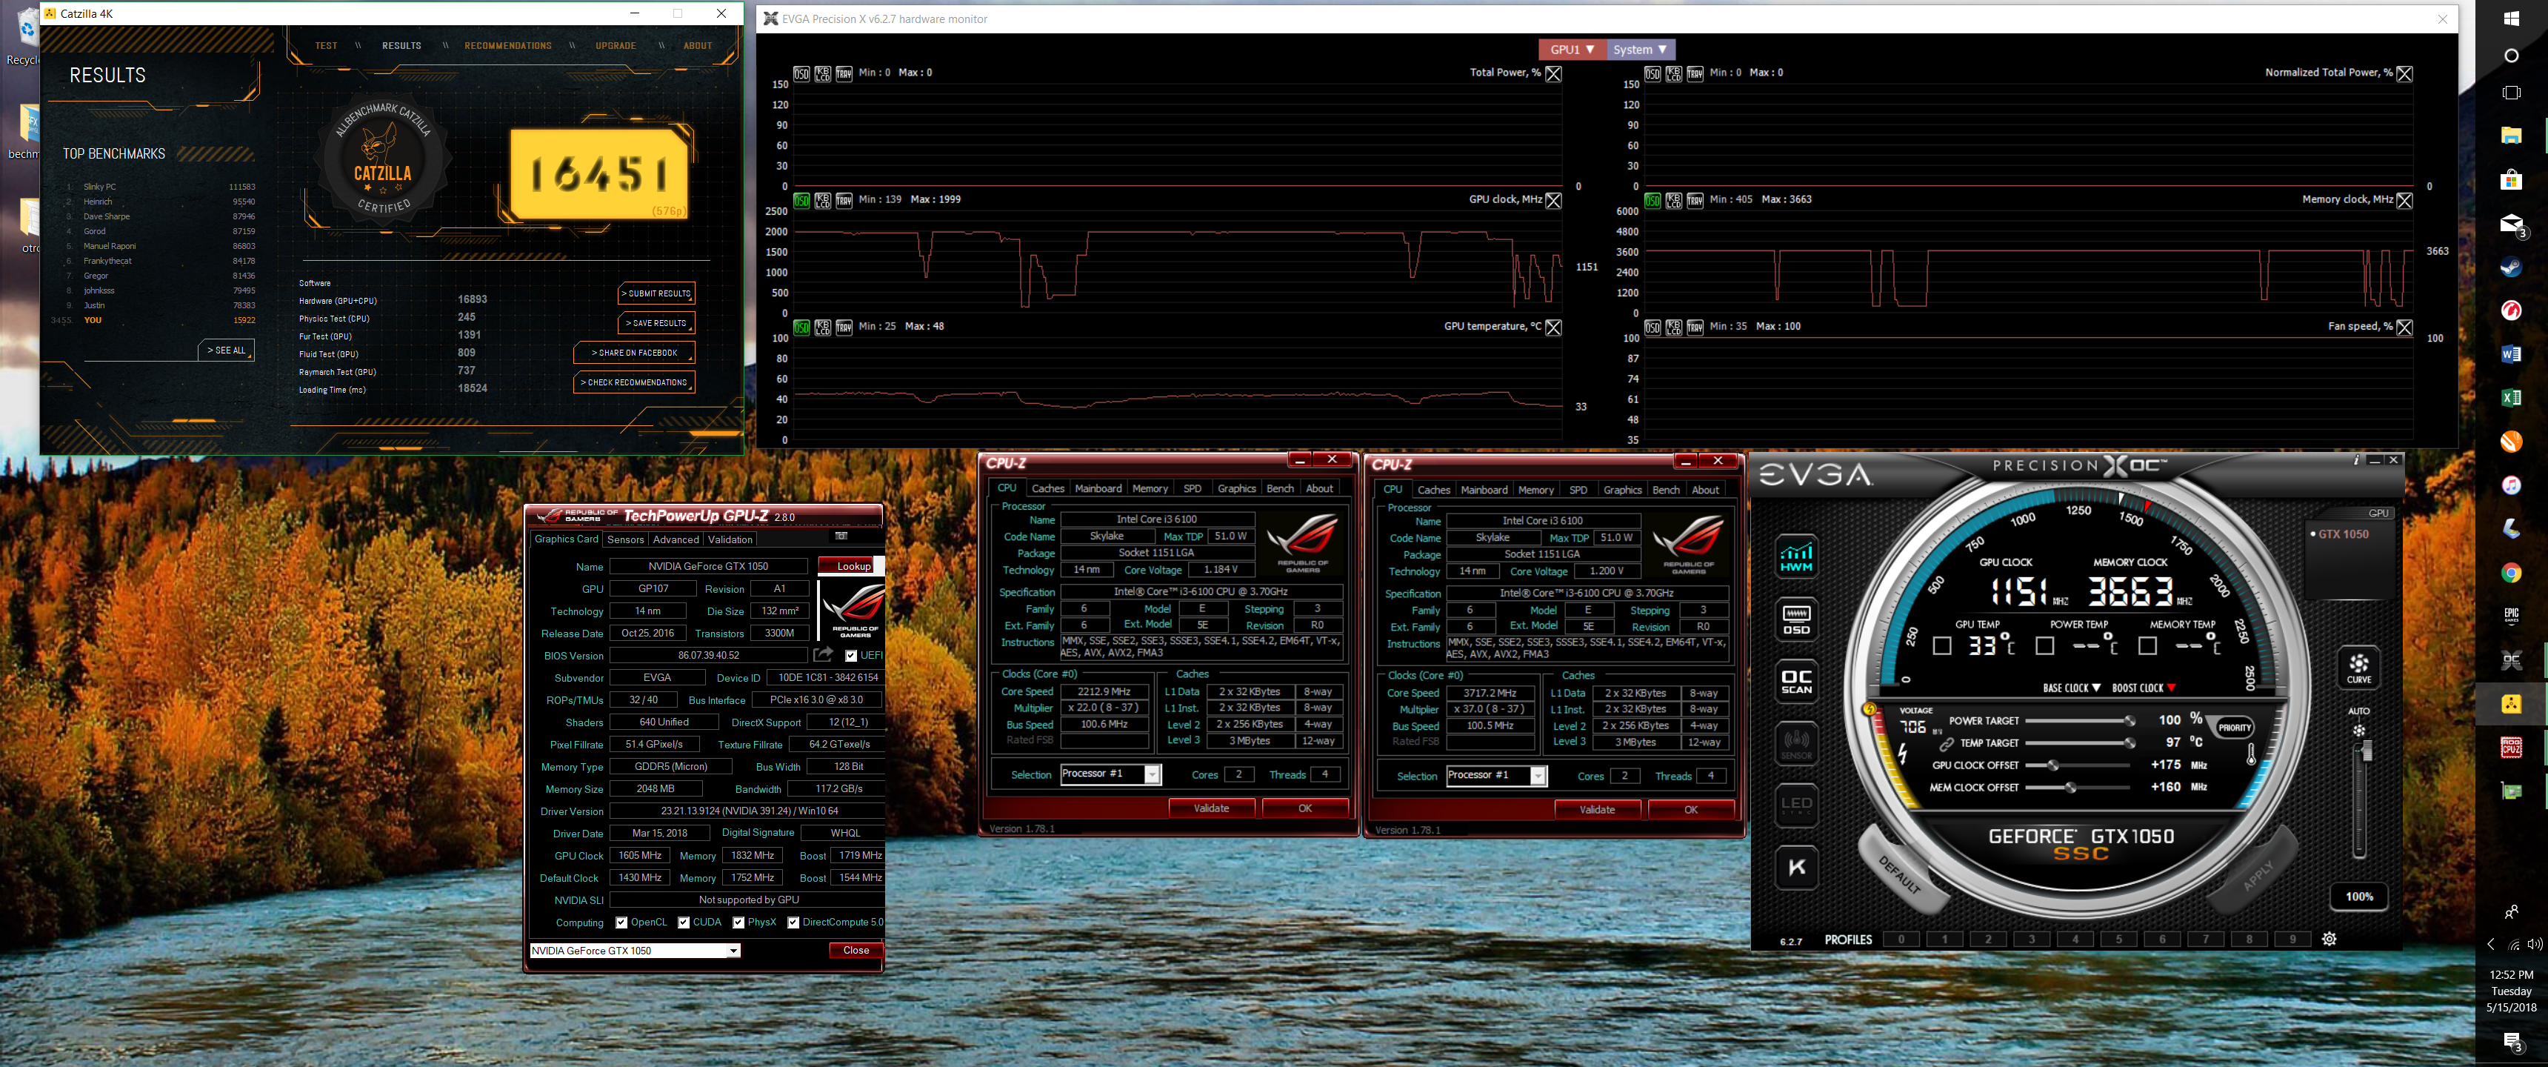Click the info icon in Precision XOC title bar
2548x1067 pixels.
2356,460
